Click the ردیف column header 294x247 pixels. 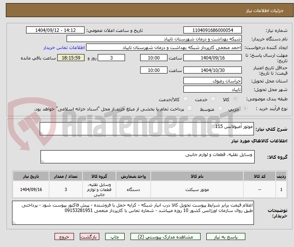point(281,176)
